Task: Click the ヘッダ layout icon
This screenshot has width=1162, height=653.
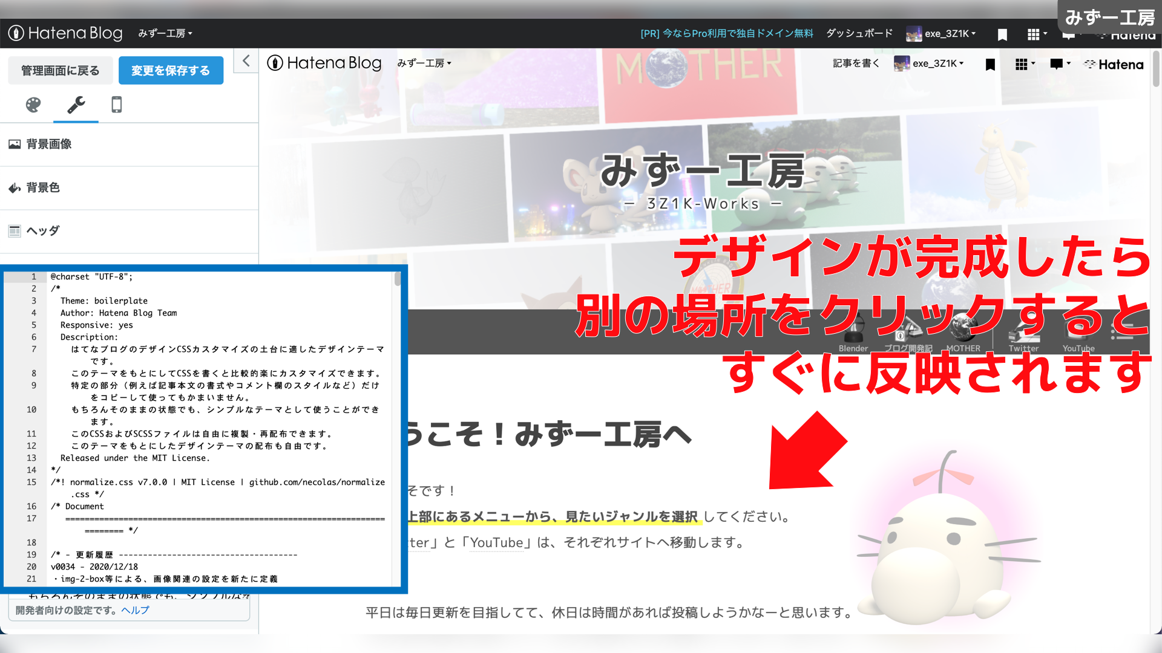Action: coord(15,231)
